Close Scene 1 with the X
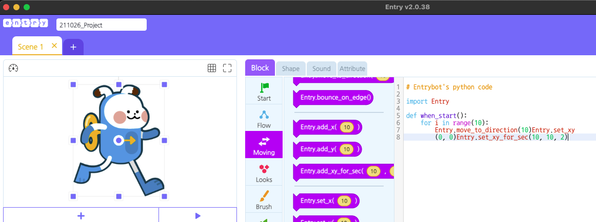Viewport: 596px width, 222px height. click(54, 46)
